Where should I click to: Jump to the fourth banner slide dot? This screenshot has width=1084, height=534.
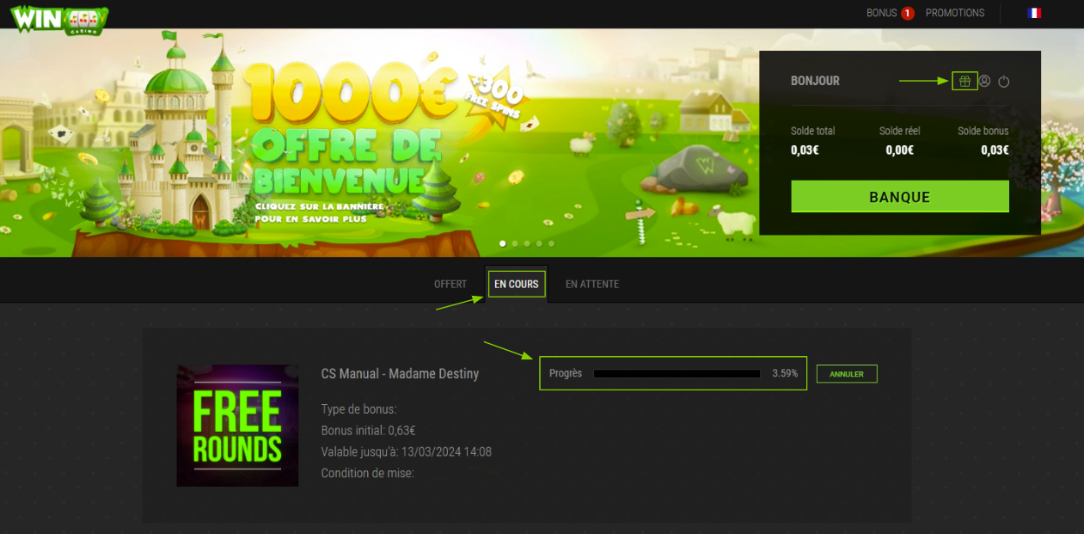coord(539,243)
